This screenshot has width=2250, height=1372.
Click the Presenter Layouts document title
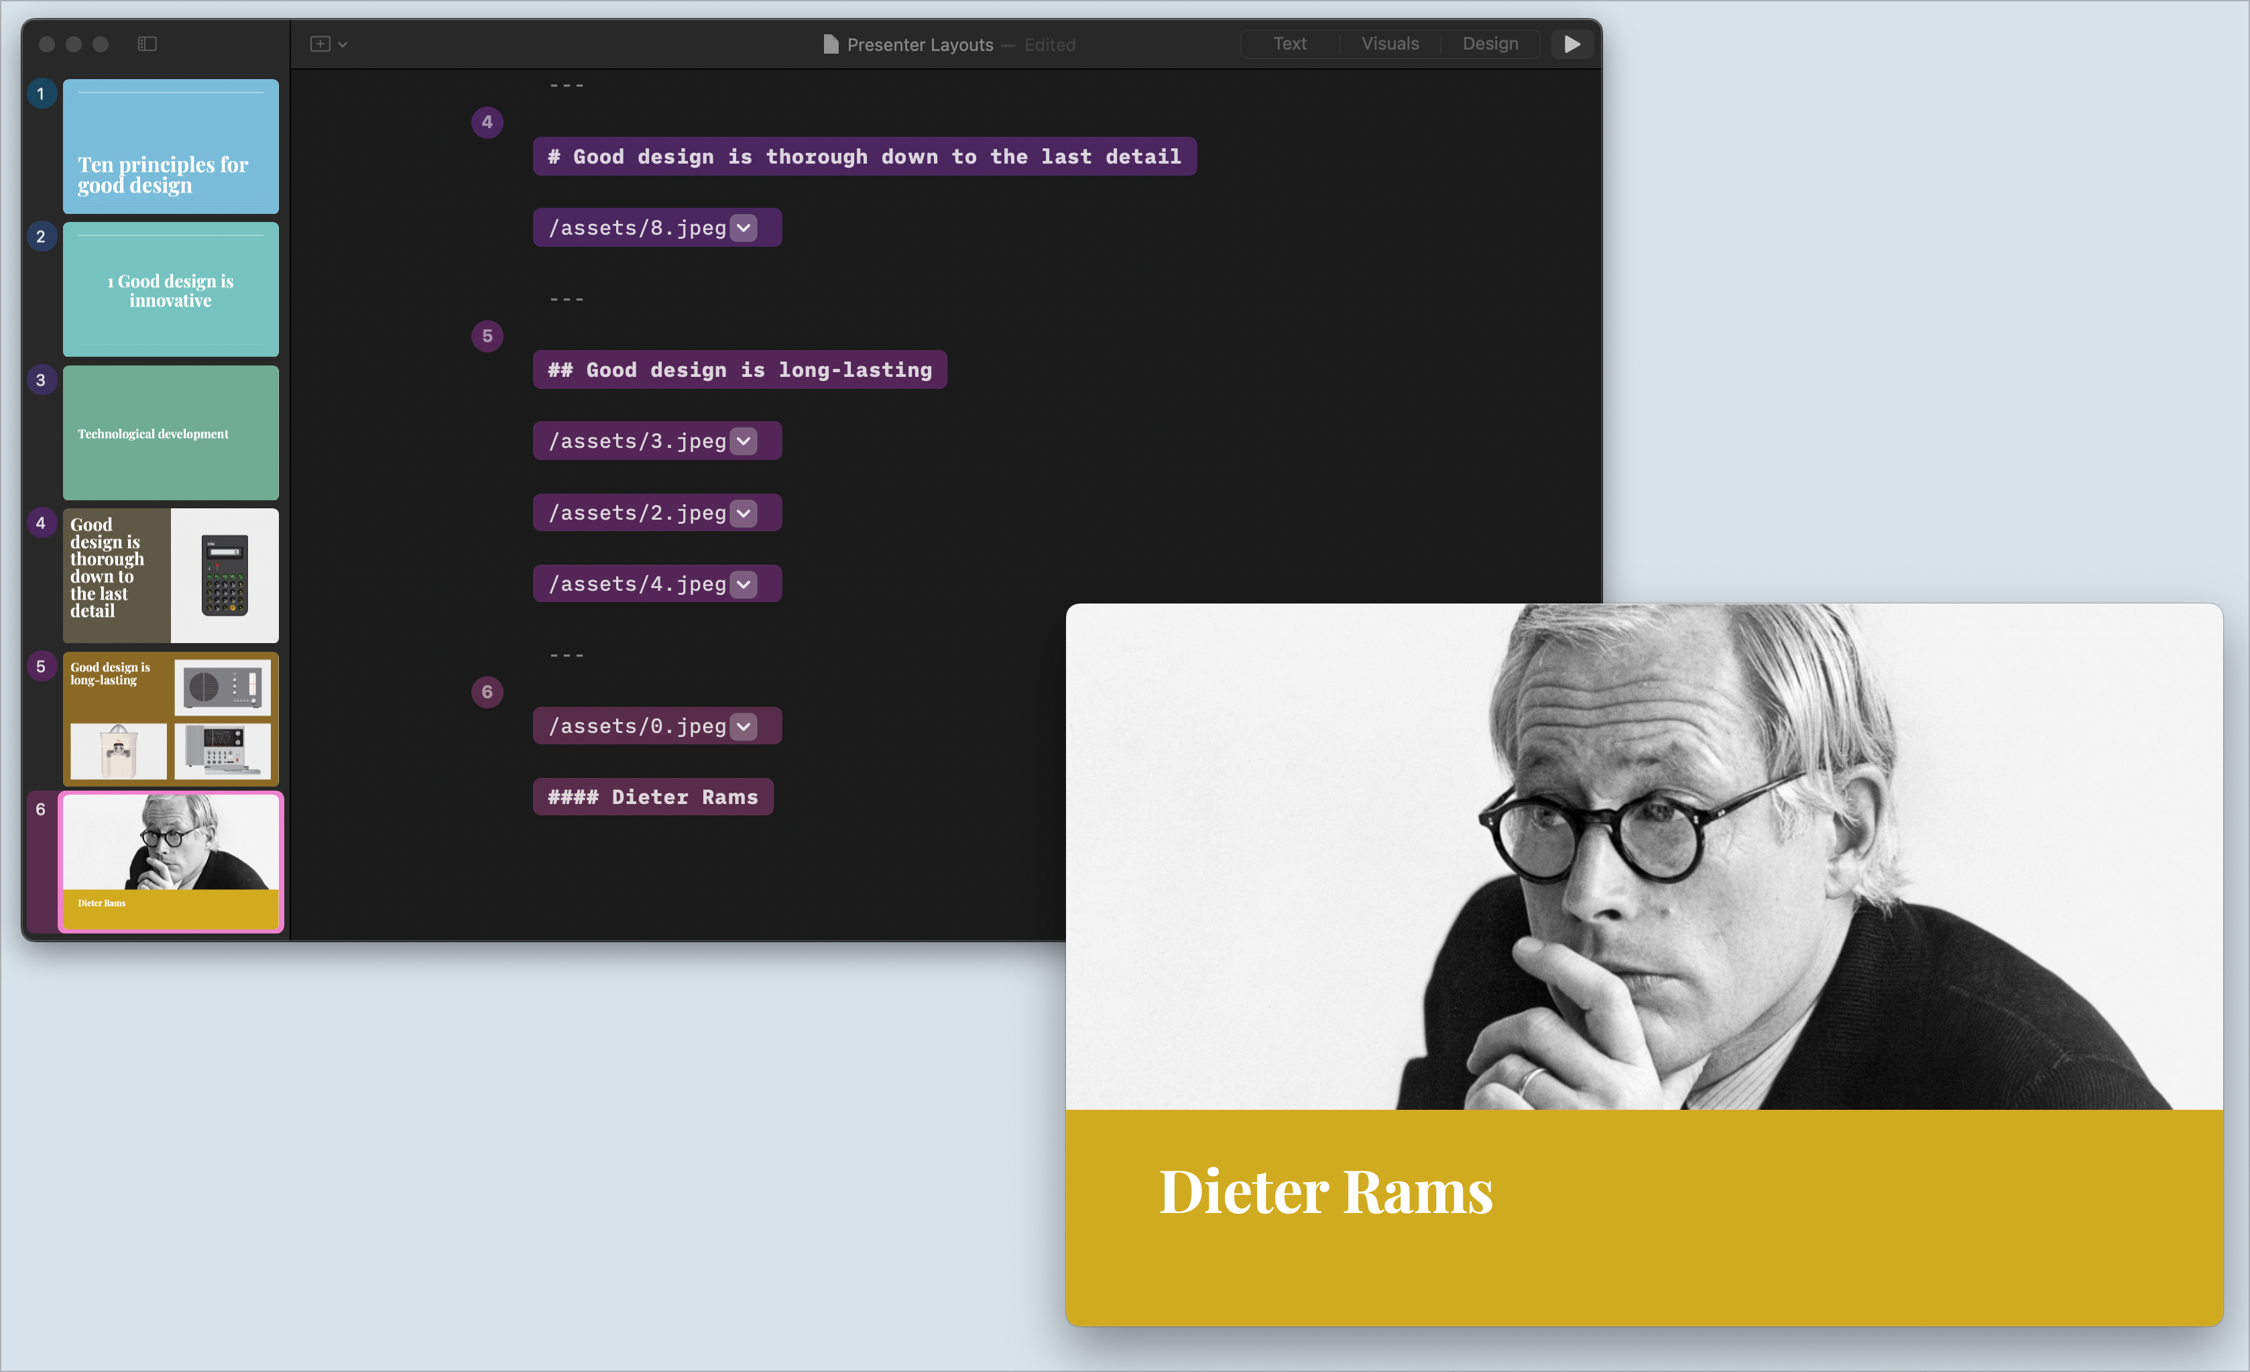tap(920, 45)
